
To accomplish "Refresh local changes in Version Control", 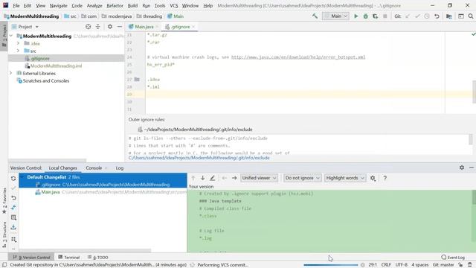I will point(13,179).
